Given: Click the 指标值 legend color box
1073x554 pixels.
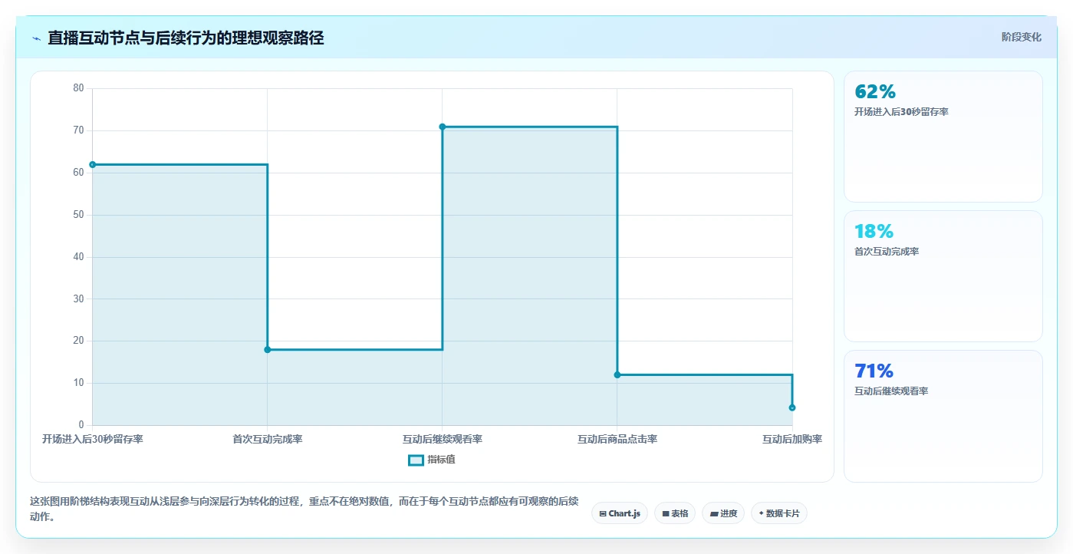Looking at the screenshot, I should click(416, 460).
